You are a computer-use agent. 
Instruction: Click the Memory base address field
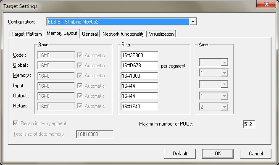coord(56,76)
